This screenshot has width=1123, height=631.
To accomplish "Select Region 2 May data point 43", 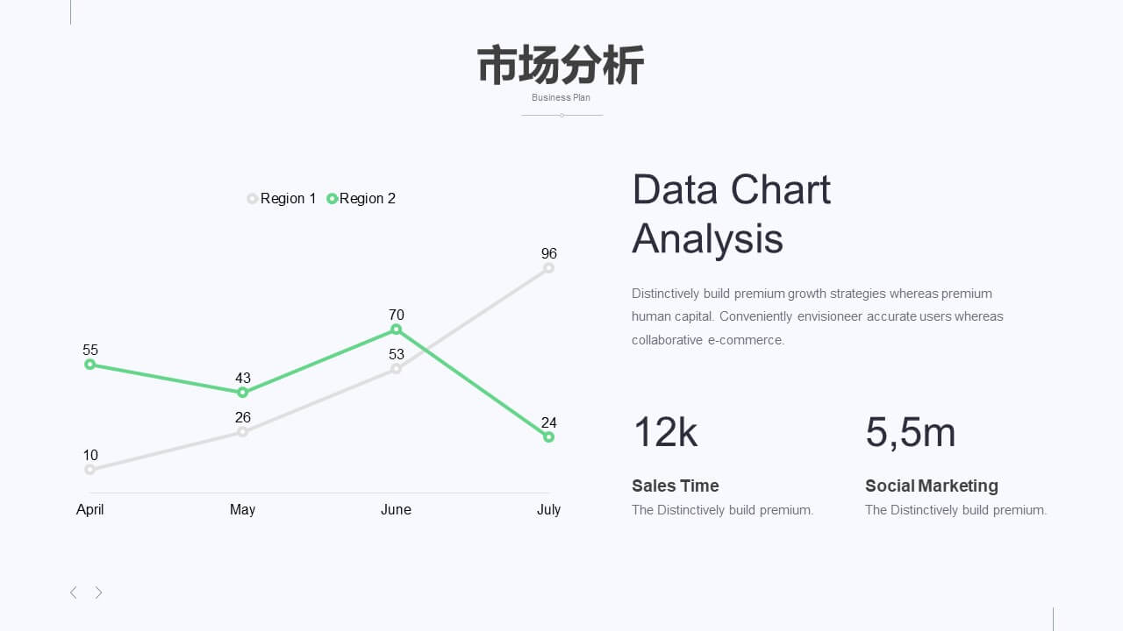I will pos(243,393).
